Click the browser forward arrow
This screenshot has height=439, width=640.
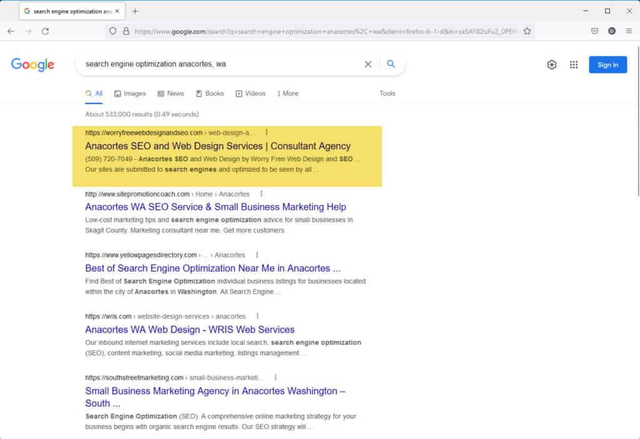click(28, 31)
